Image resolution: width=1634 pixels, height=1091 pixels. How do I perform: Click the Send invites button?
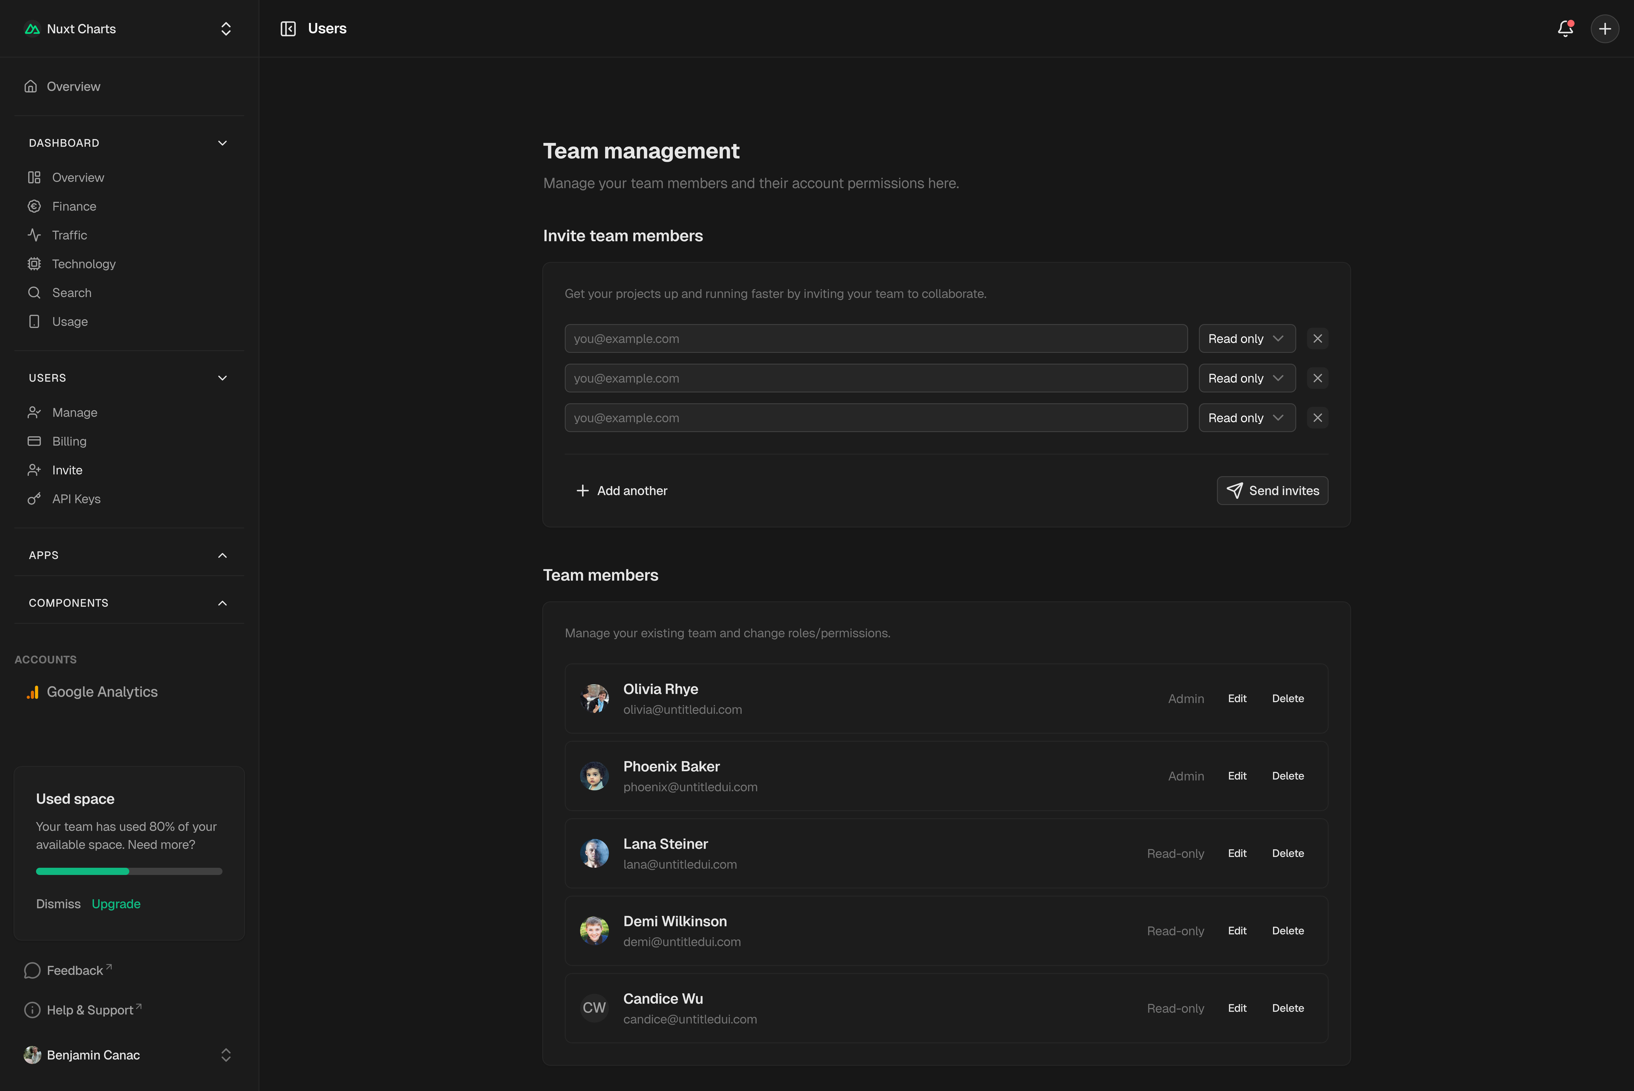click(1272, 491)
